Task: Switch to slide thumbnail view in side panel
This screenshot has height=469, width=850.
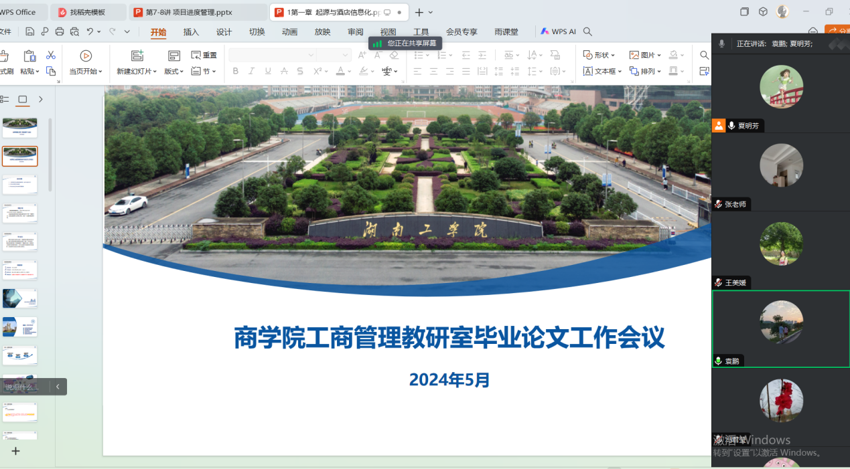Action: (x=23, y=99)
